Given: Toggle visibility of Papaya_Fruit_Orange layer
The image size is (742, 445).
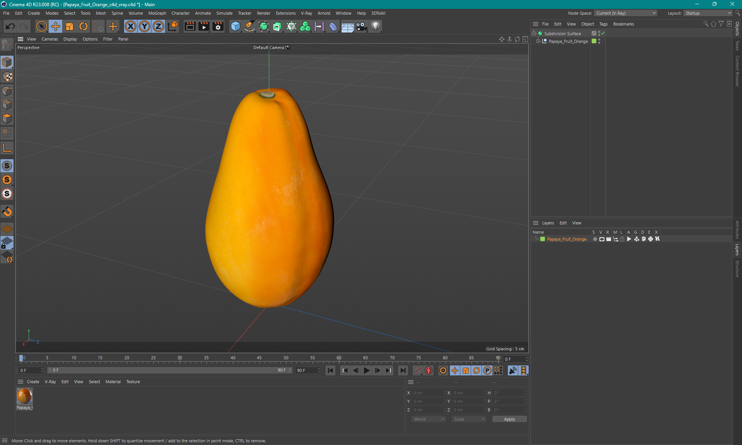Looking at the screenshot, I should pyautogui.click(x=601, y=239).
